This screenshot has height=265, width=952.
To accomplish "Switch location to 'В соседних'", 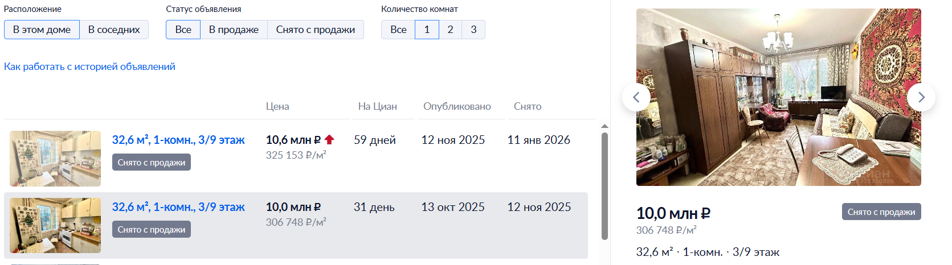I will [x=114, y=30].
